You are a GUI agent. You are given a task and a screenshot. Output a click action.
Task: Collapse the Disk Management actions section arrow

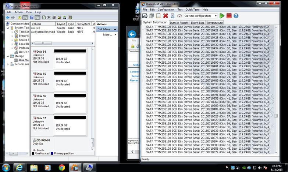pyautogui.click(x=115, y=29)
